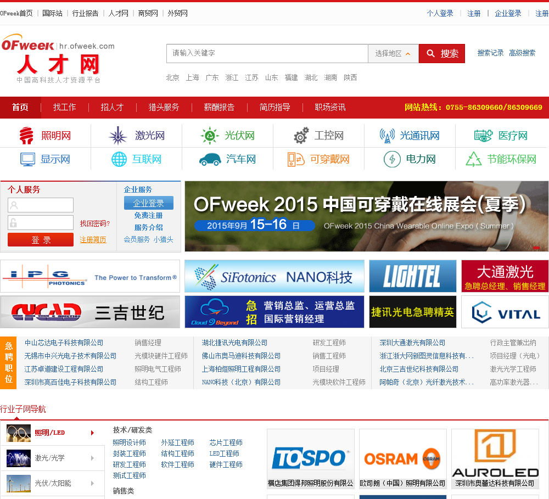The image size is (549, 499).
Task: Open the LIGHTEL banner ad
Action: pos(413,276)
